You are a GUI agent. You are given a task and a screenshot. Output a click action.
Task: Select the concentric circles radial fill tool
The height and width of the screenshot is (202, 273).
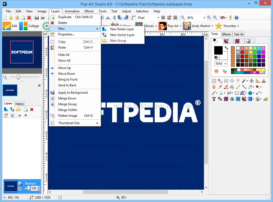pyautogui.click(x=232, y=99)
